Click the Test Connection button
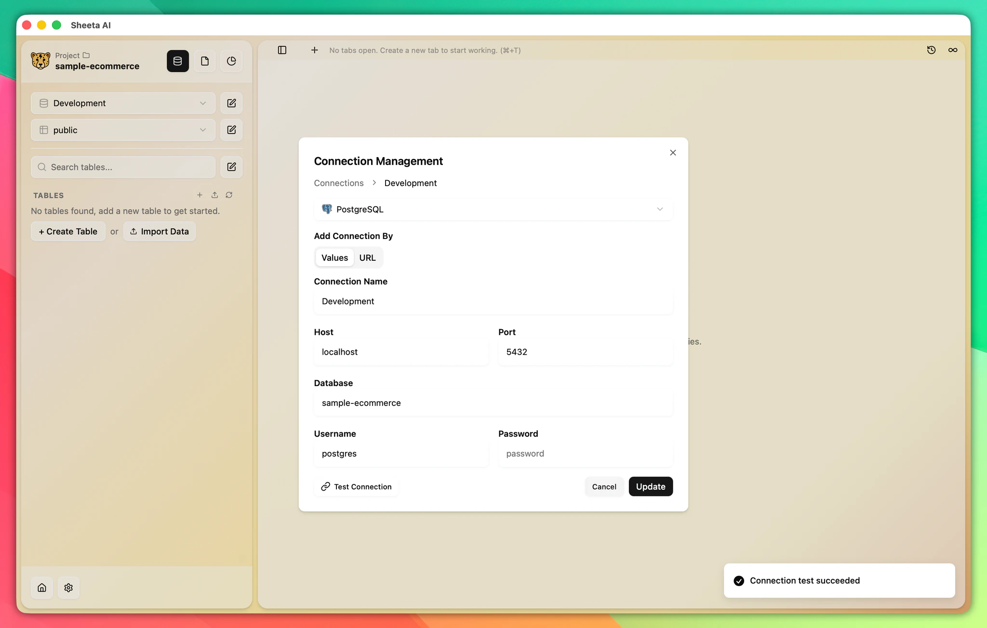Viewport: 987px width, 628px height. coord(356,487)
